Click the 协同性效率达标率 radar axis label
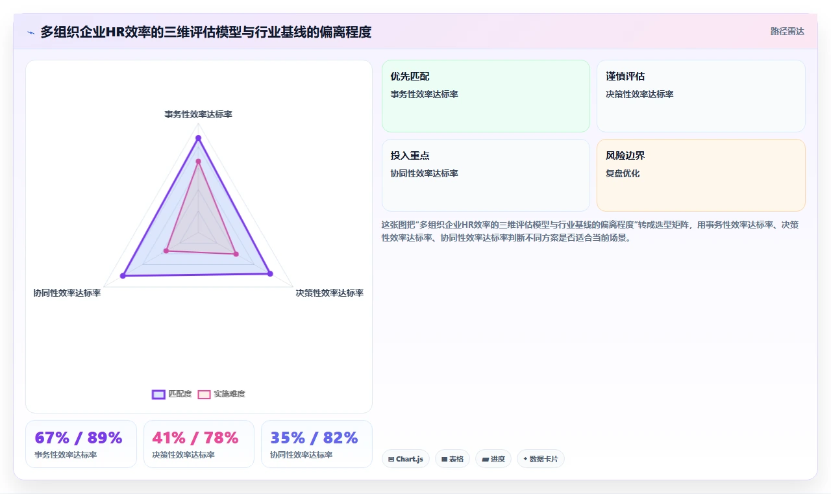831x494 pixels. click(x=67, y=293)
